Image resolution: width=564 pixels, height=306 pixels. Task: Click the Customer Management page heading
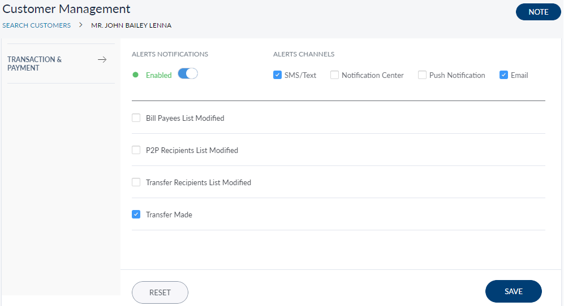tap(66, 9)
